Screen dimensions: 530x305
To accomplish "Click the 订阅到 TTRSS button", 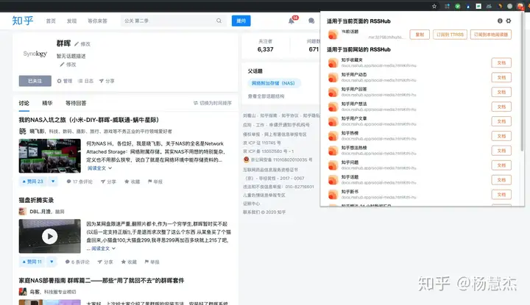I will pos(450,35).
